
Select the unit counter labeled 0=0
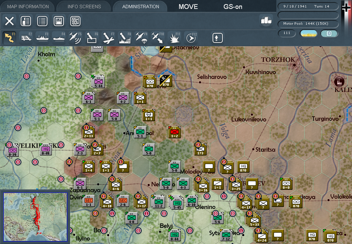point(286,184)
